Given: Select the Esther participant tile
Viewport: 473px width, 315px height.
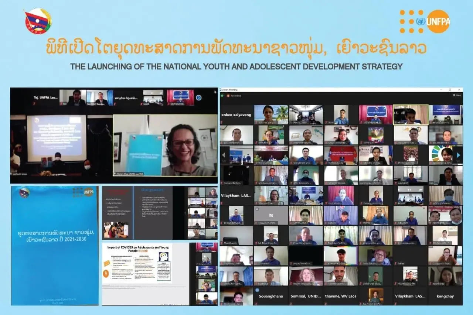Looking at the screenshot, I should pos(411,256).
